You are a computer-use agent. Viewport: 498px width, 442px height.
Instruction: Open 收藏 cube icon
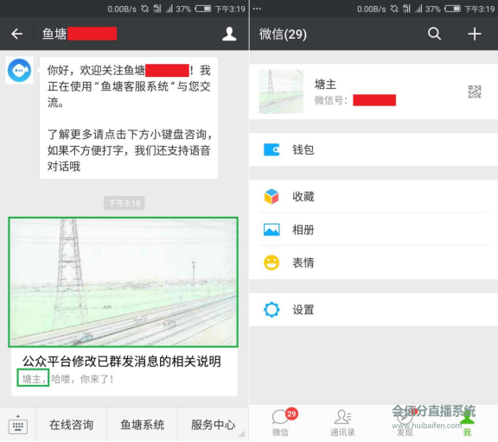[271, 196]
